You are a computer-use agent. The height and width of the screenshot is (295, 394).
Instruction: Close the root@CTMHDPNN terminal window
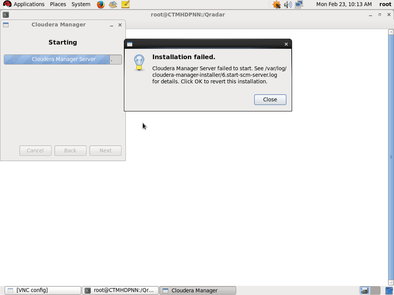pyautogui.click(x=389, y=15)
